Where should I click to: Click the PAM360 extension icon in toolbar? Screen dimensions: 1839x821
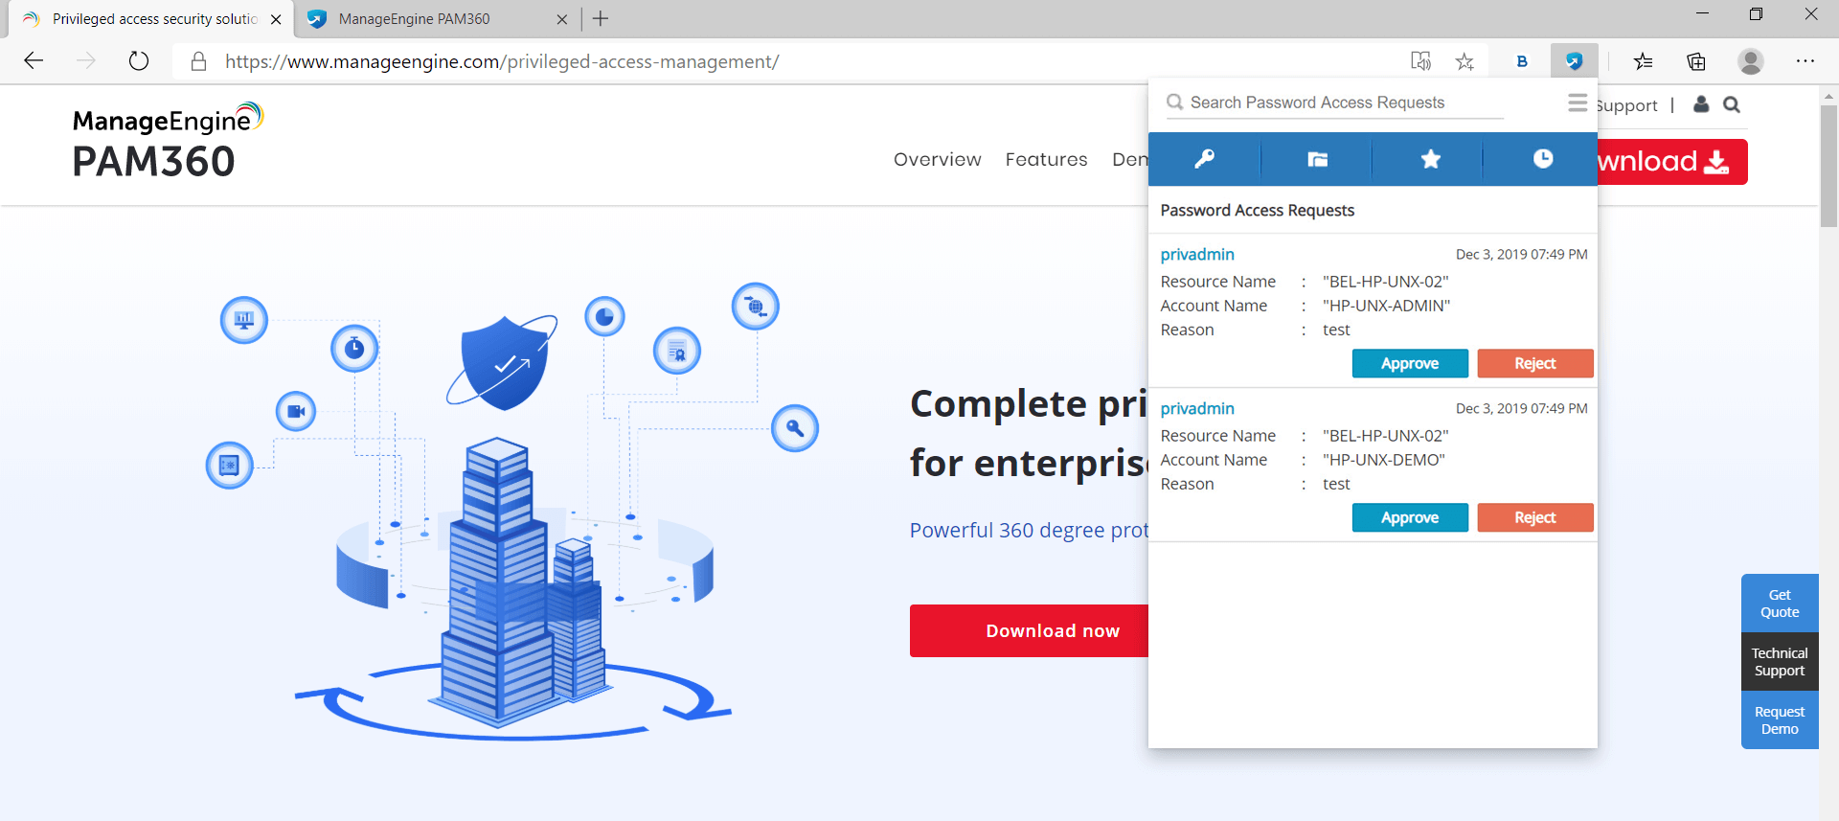click(1574, 61)
